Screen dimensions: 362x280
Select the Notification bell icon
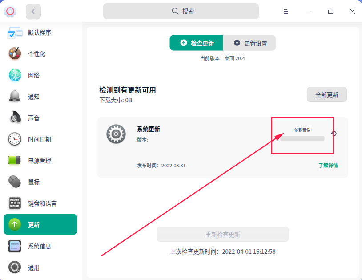[15, 97]
